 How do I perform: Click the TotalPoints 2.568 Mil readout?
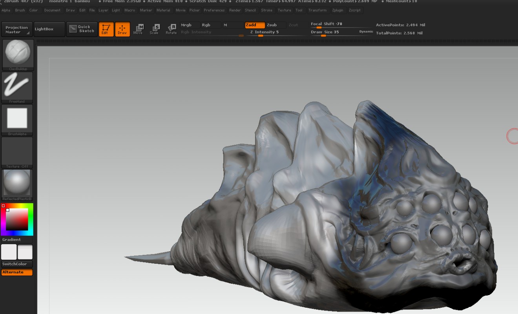coord(399,33)
